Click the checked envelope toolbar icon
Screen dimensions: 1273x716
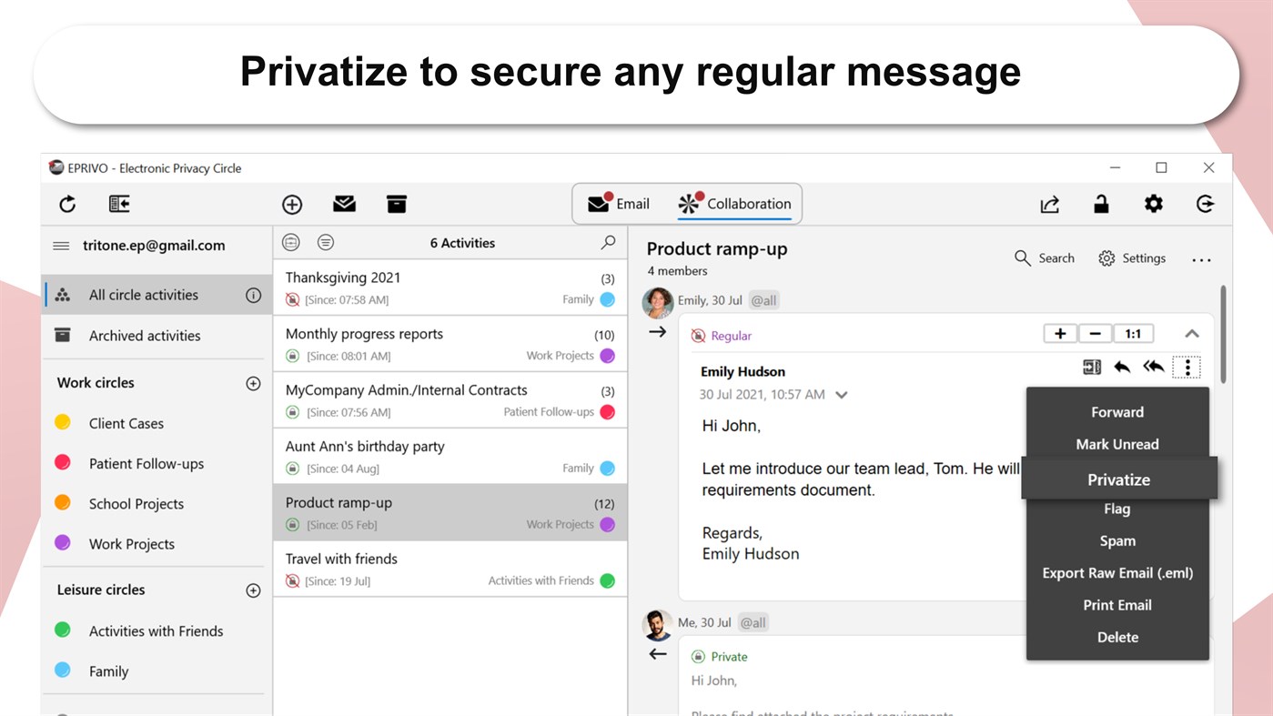[344, 204]
